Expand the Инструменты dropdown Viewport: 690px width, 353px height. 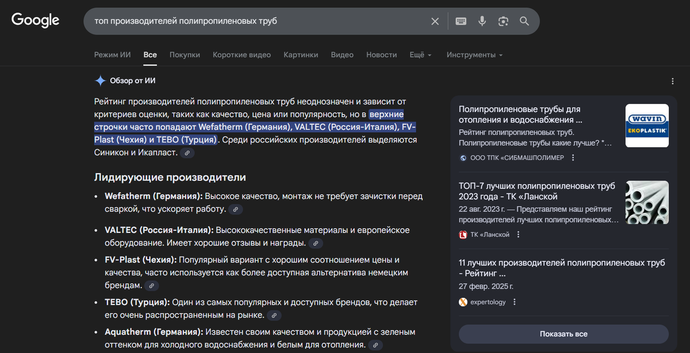click(x=475, y=55)
